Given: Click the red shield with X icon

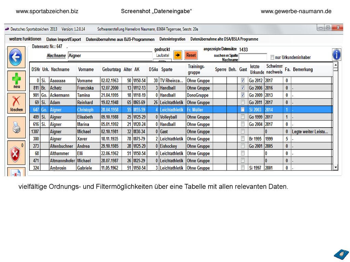Looking at the screenshot, I should pos(16,153).
